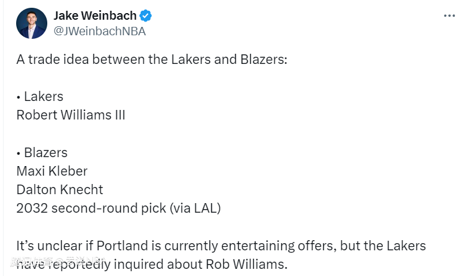Click the faded watermark overlay at bottom left
The image size is (459, 276).
click(59, 262)
